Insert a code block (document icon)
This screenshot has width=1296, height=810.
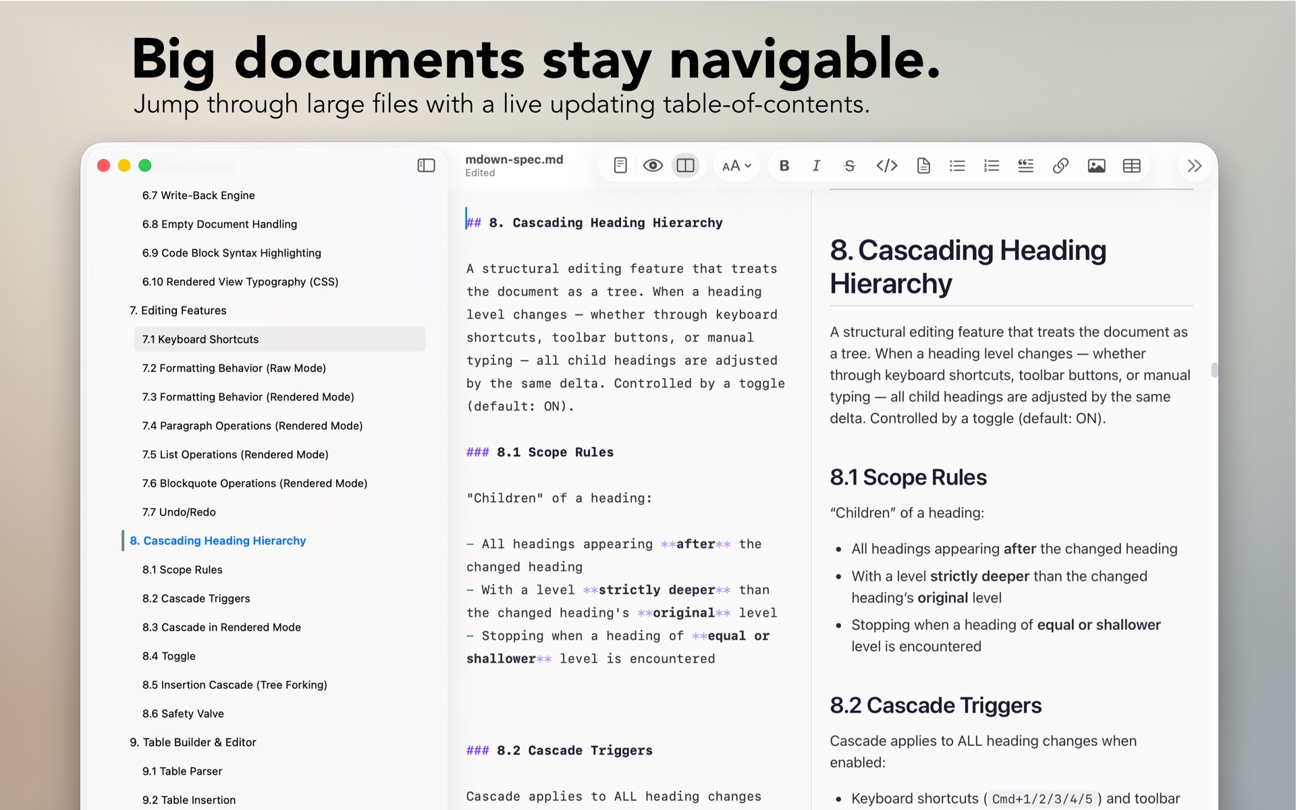(x=923, y=165)
